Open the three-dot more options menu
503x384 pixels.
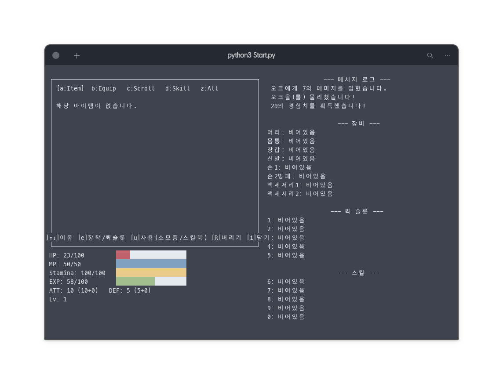[447, 55]
